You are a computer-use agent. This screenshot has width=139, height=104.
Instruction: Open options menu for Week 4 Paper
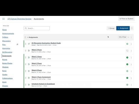coord(131,71)
